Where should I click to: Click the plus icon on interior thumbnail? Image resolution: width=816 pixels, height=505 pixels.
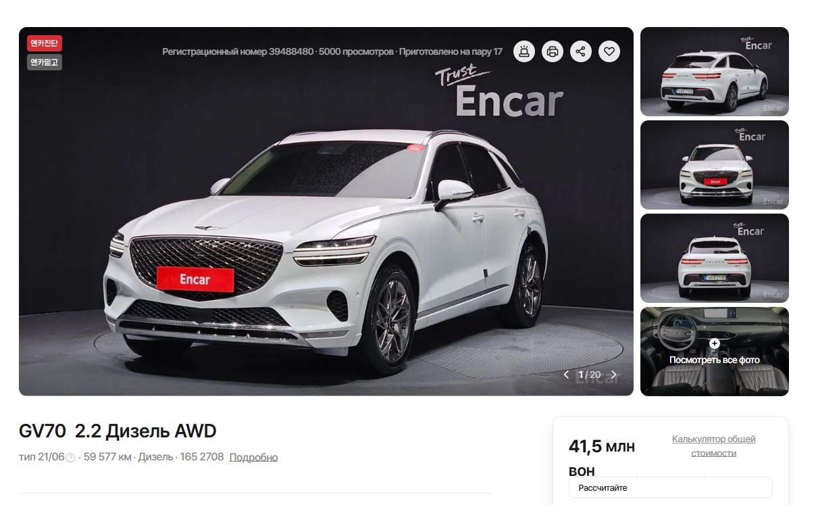click(x=715, y=343)
